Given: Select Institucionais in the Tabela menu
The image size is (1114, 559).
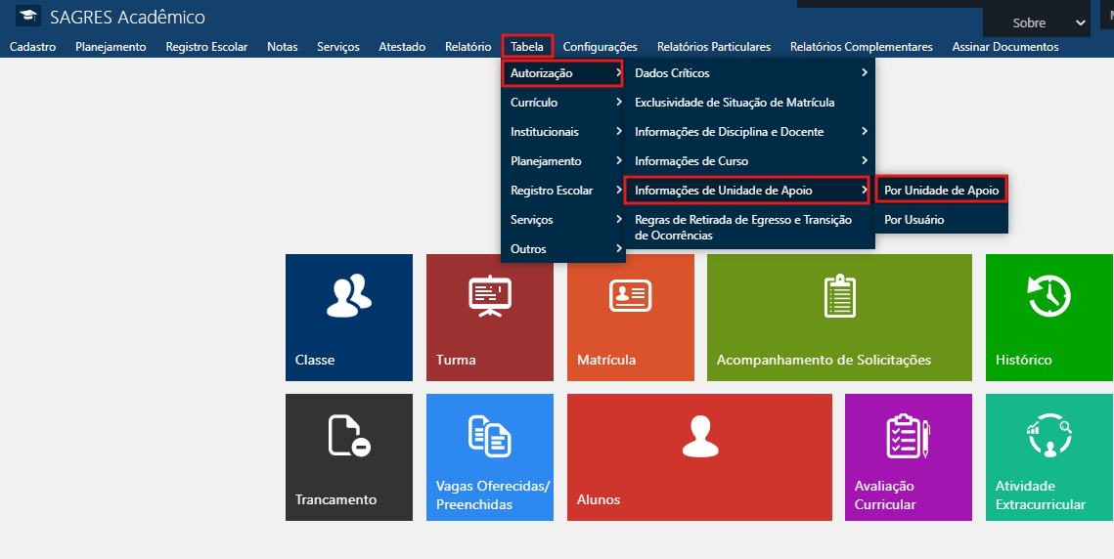Looking at the screenshot, I should pyautogui.click(x=563, y=131).
